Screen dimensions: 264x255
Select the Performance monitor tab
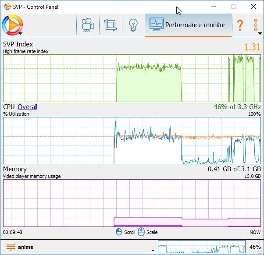pos(188,25)
